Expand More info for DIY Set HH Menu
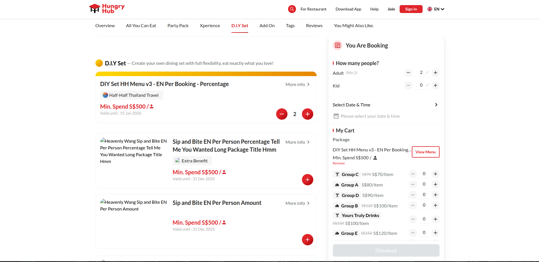Screen dimensions: 539x262 click(297, 85)
